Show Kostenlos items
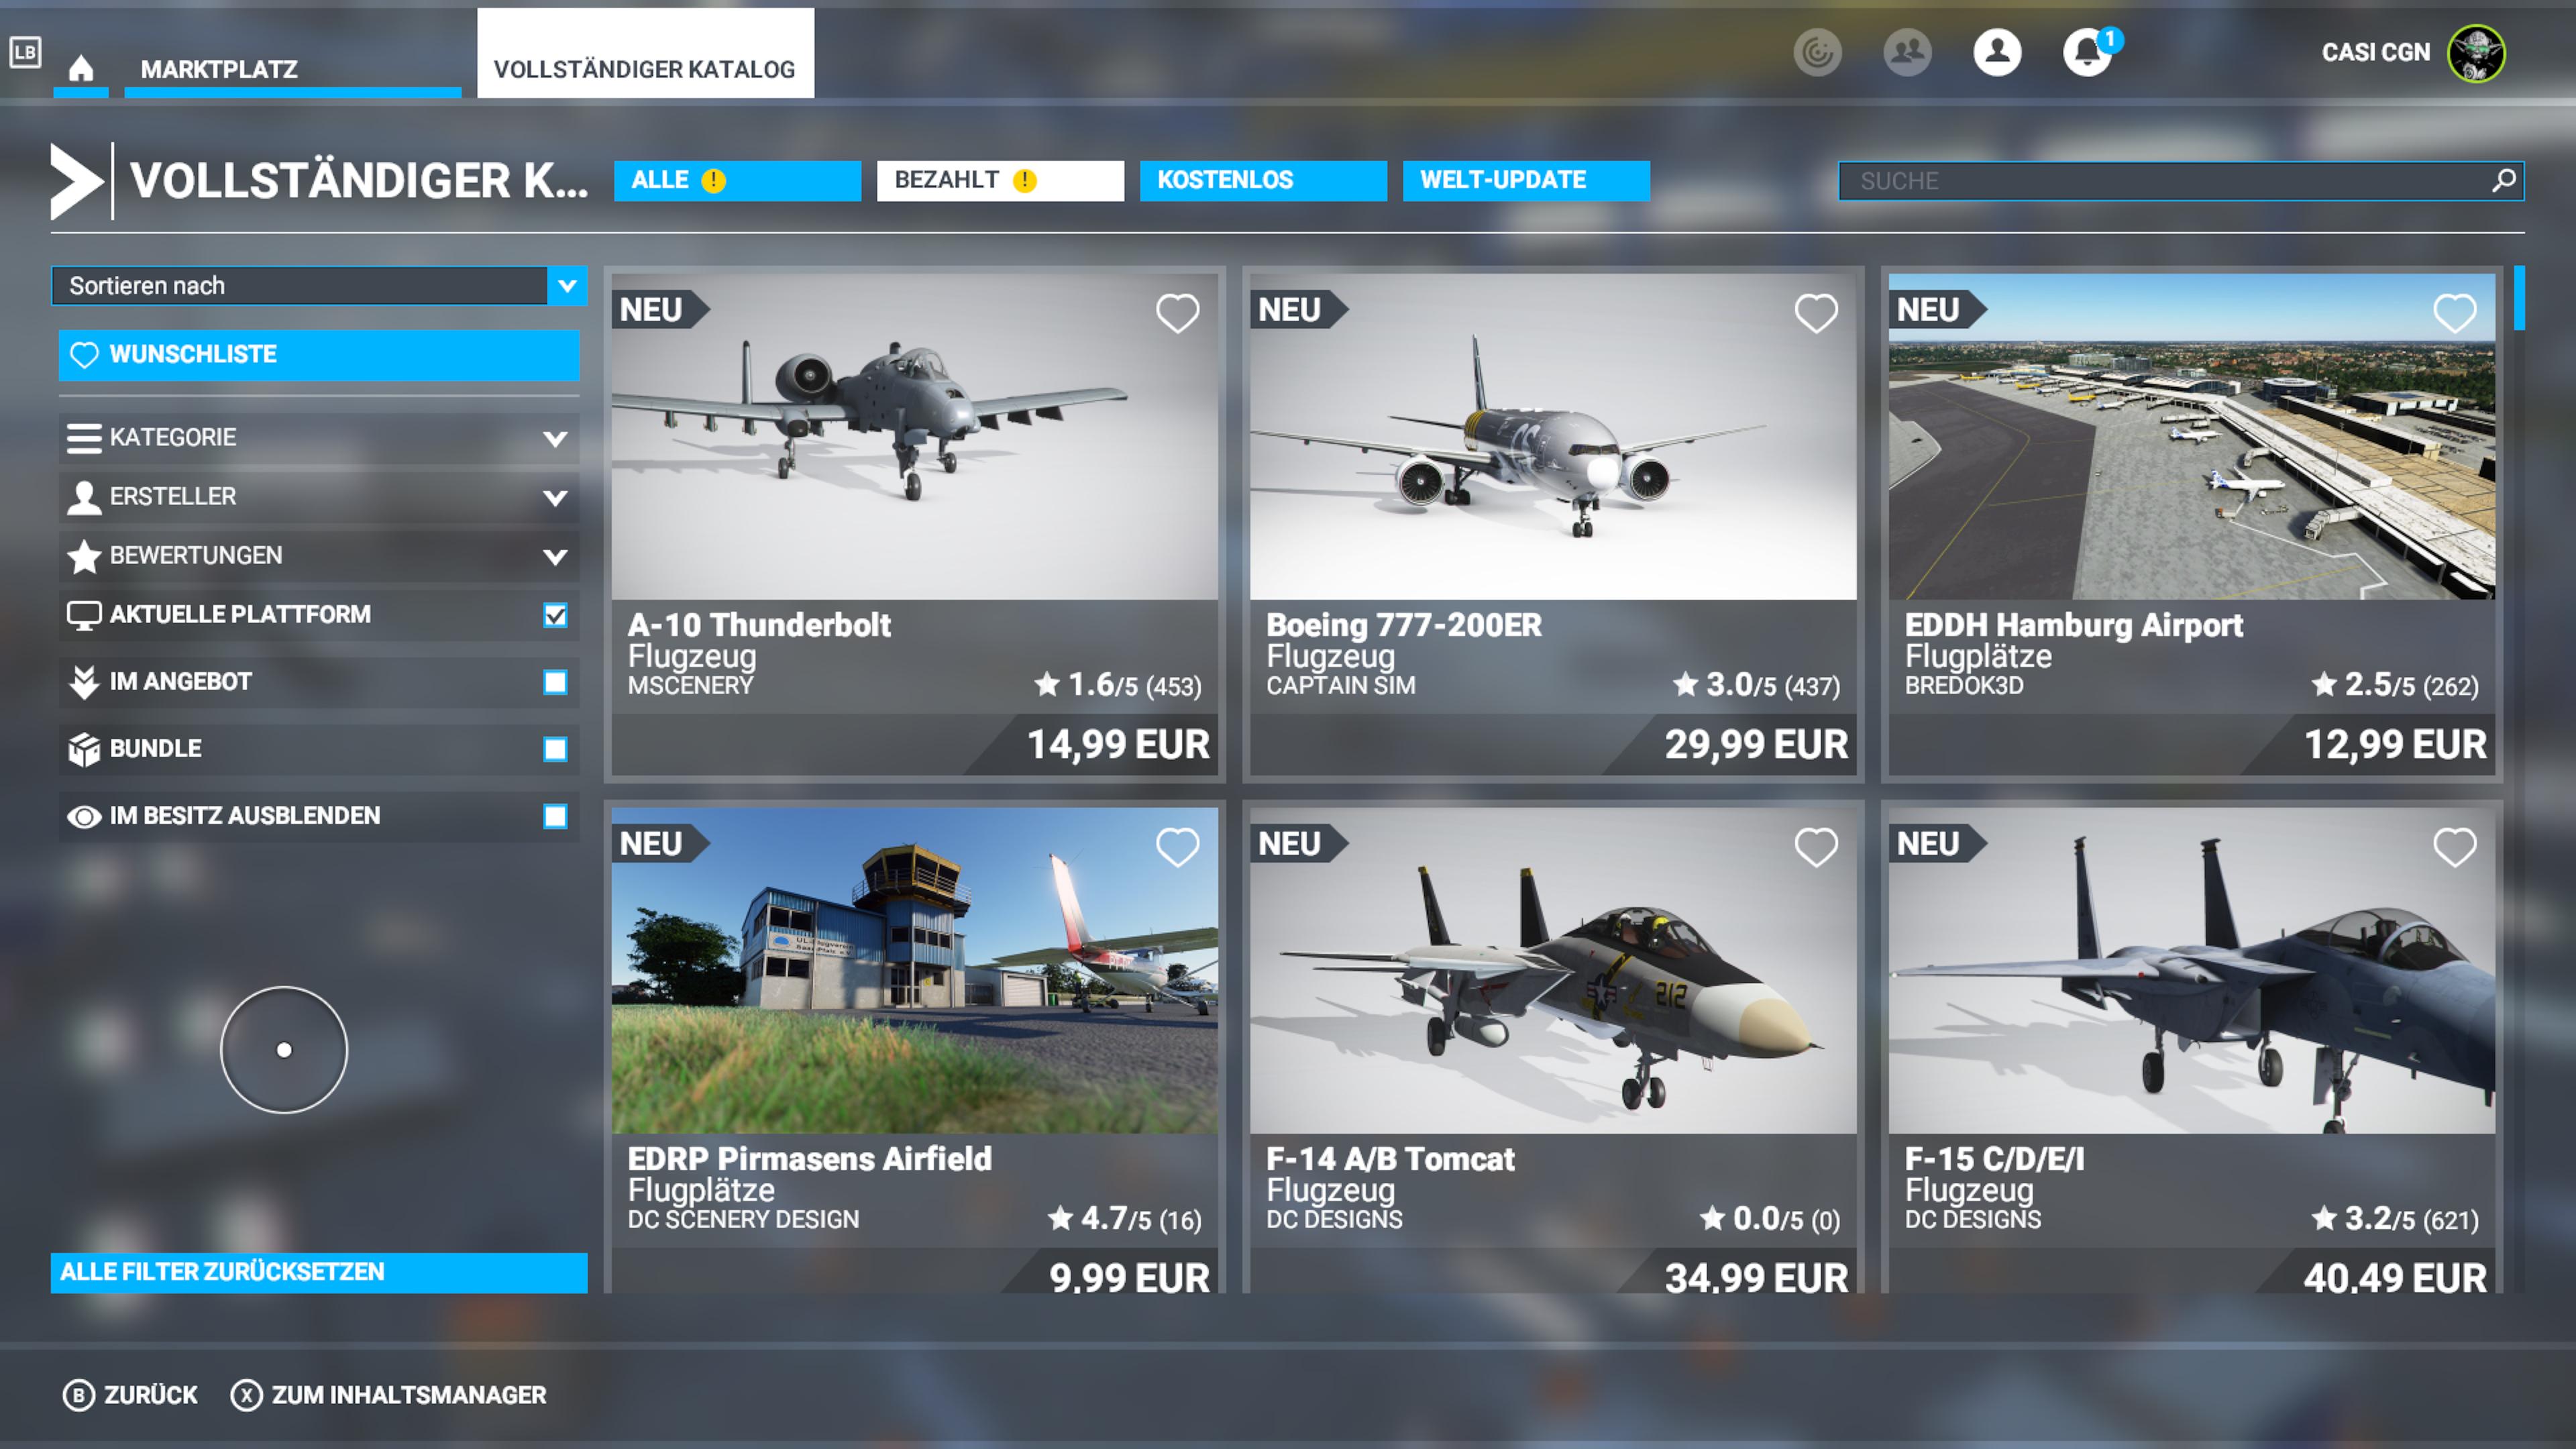The width and height of the screenshot is (2576, 1449). [1263, 181]
